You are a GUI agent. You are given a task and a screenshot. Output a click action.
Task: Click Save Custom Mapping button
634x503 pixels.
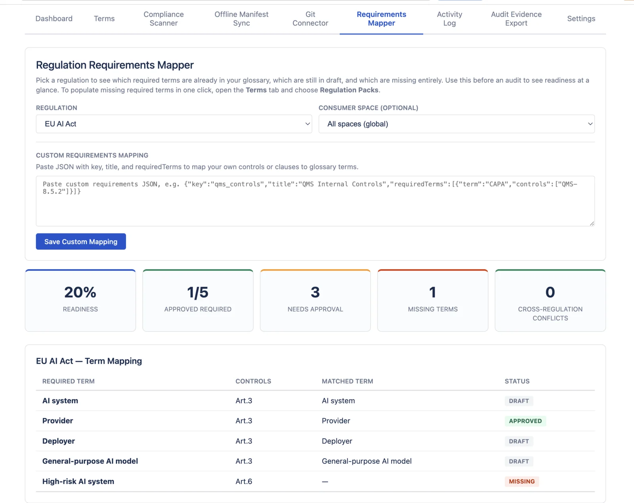pos(81,241)
